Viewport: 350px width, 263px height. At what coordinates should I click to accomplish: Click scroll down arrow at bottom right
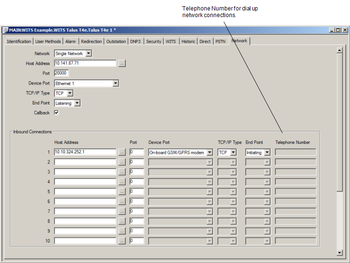(x=340, y=253)
